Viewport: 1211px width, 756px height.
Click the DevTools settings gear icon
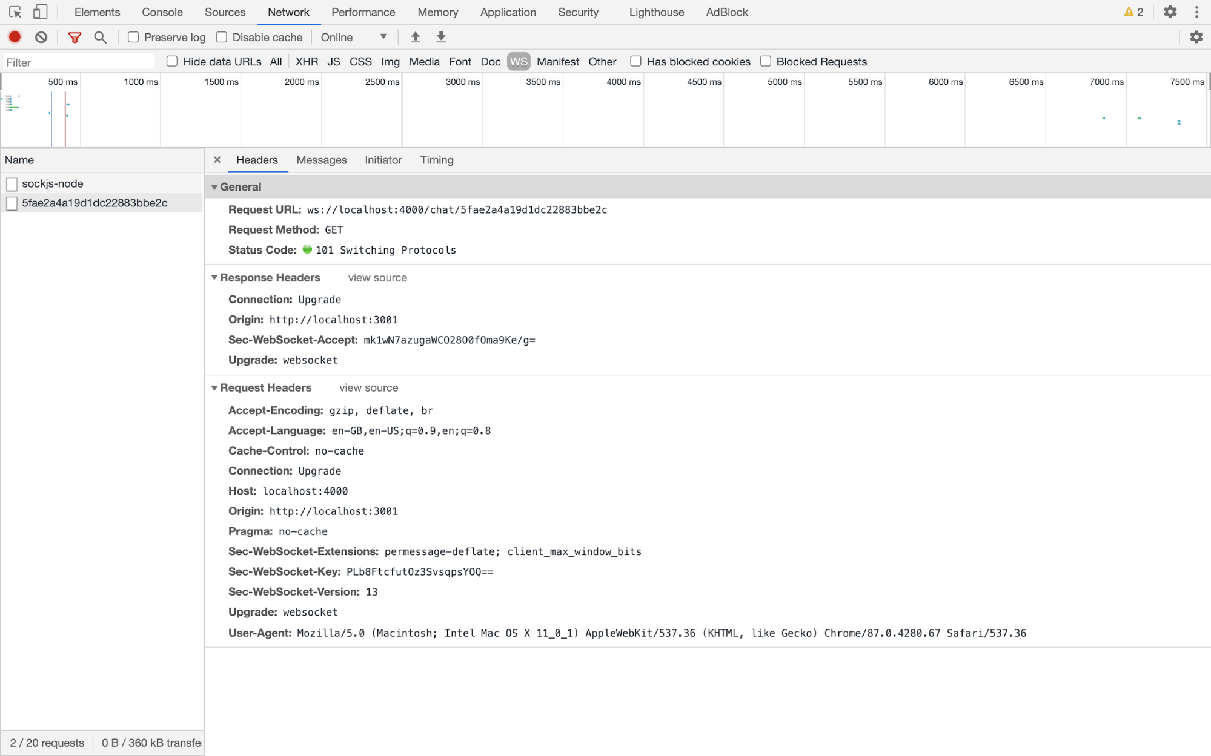point(1170,12)
